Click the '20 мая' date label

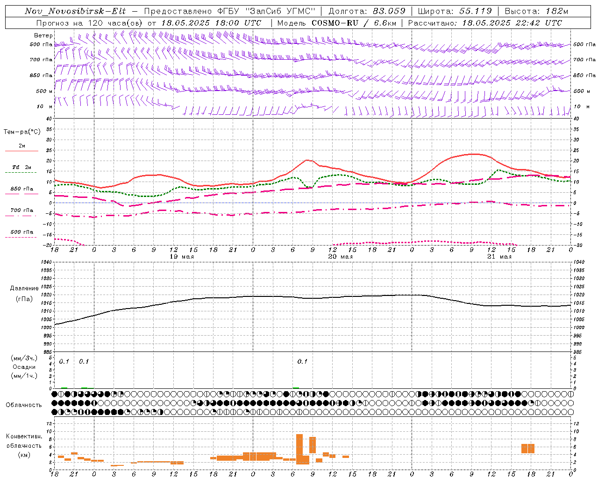click(340, 257)
